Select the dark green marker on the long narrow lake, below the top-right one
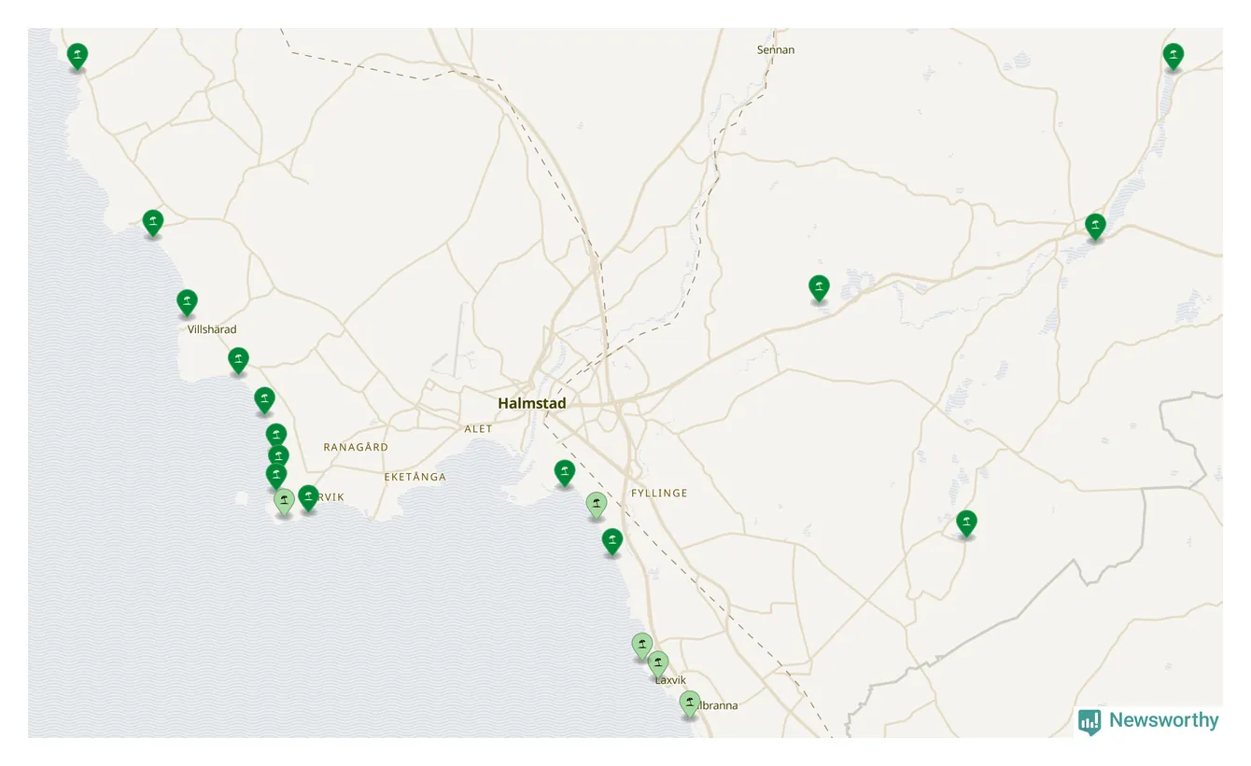The image size is (1251, 766). tap(1095, 226)
